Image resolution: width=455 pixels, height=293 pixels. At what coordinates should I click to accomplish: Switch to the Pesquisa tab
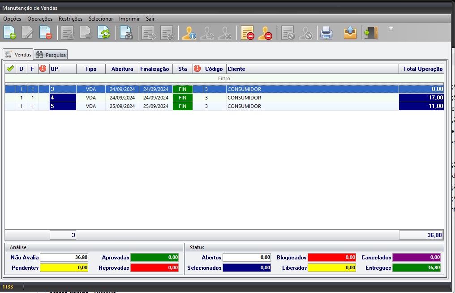tap(51, 55)
